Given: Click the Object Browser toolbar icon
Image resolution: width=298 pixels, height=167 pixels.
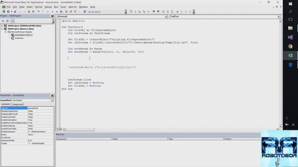Looking at the screenshot, I should [75, 12].
